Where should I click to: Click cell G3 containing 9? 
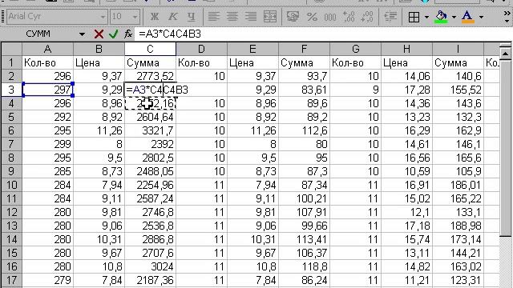(x=355, y=90)
